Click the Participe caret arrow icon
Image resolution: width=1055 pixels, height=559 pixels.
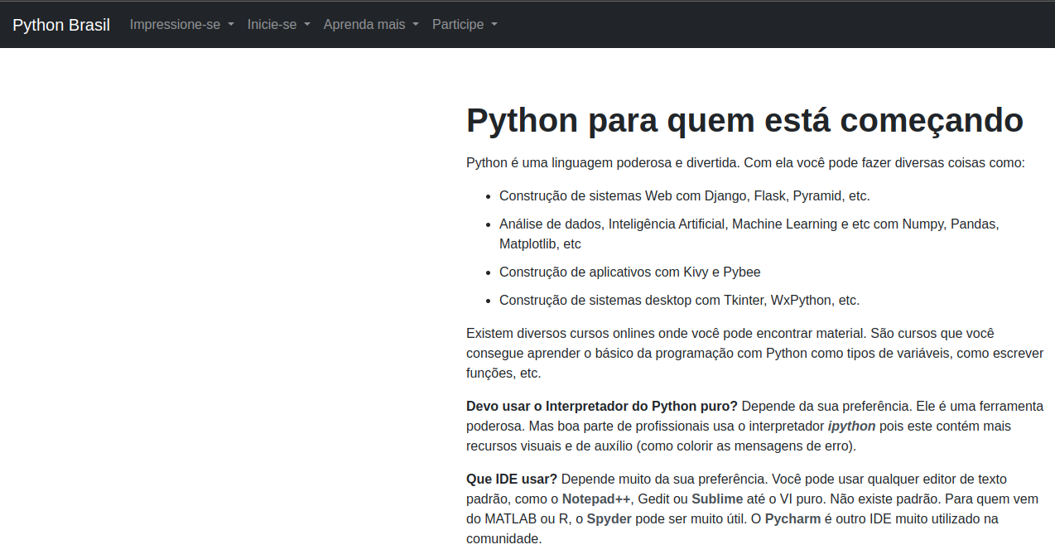tap(494, 25)
